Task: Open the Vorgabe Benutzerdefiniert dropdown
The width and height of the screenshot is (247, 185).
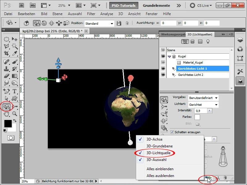Action: (x=203, y=98)
